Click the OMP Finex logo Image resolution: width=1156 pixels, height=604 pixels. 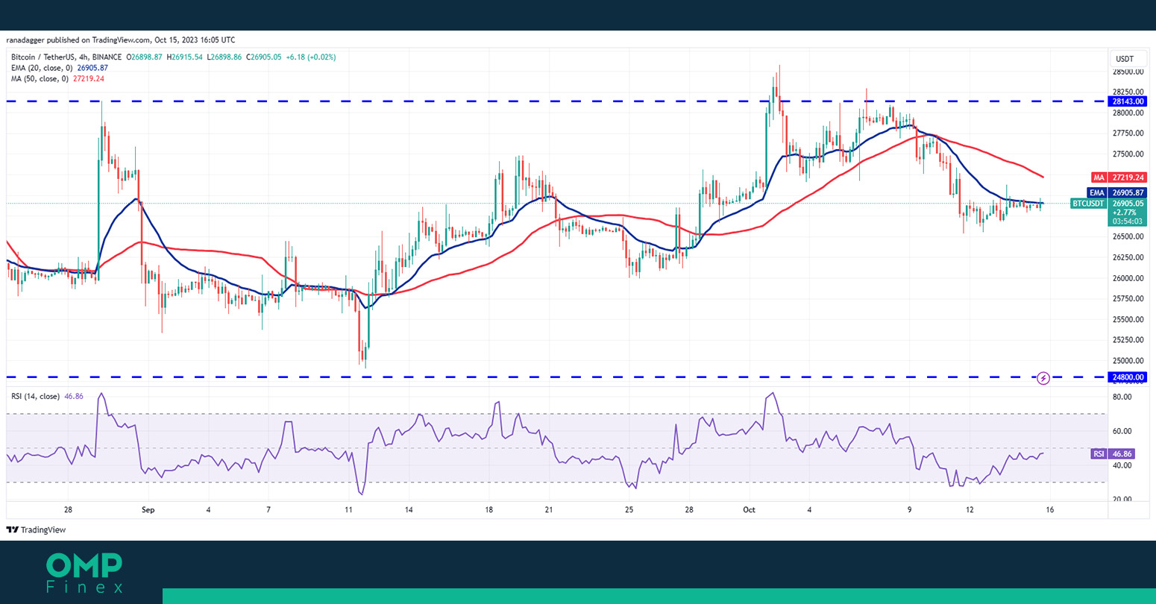coord(84,573)
